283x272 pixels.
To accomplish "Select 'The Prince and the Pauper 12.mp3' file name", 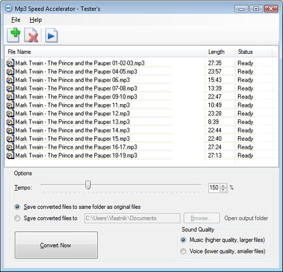I will click(72, 114).
